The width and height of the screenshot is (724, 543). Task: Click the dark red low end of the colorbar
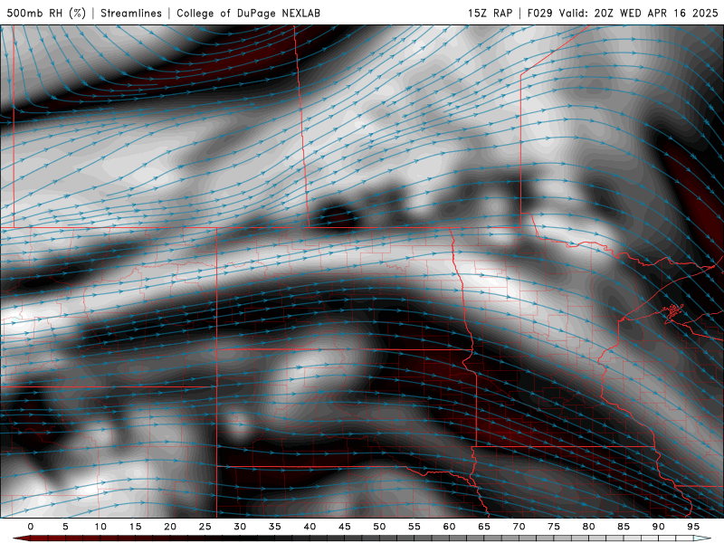click(22, 538)
